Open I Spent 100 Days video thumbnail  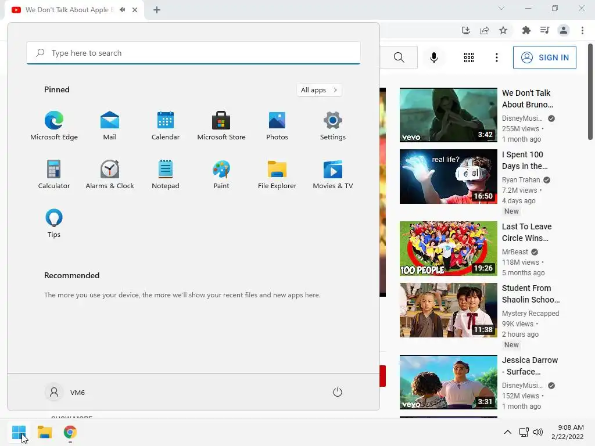tap(448, 177)
